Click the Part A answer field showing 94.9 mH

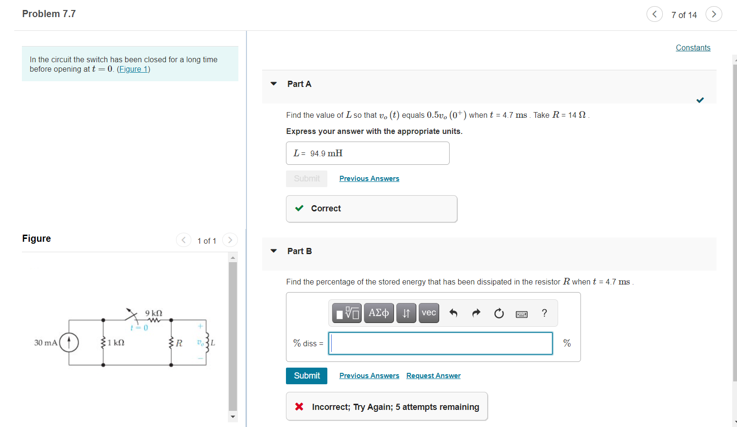[x=368, y=153]
